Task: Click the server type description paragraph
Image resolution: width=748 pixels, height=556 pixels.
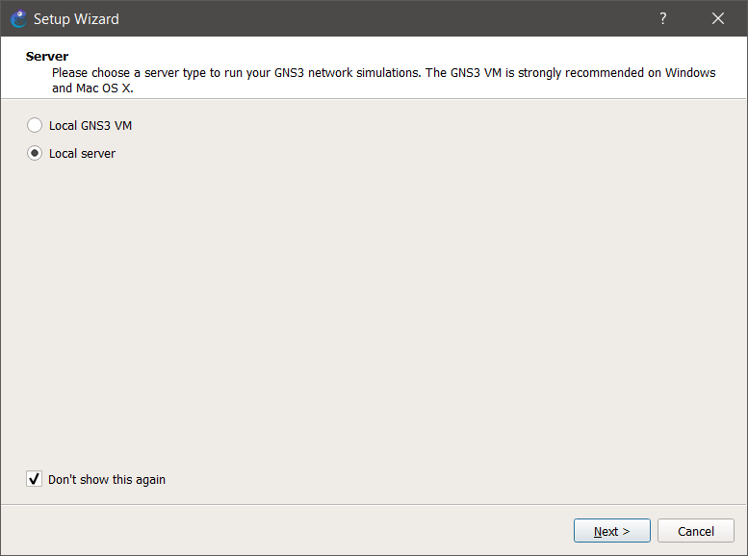Action: point(383,73)
